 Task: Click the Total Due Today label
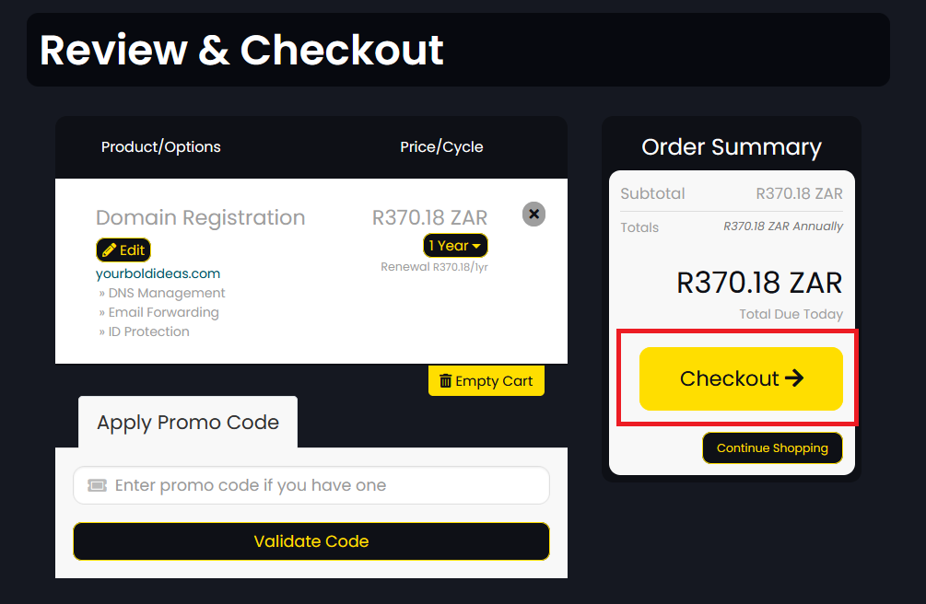pyautogui.click(x=791, y=314)
